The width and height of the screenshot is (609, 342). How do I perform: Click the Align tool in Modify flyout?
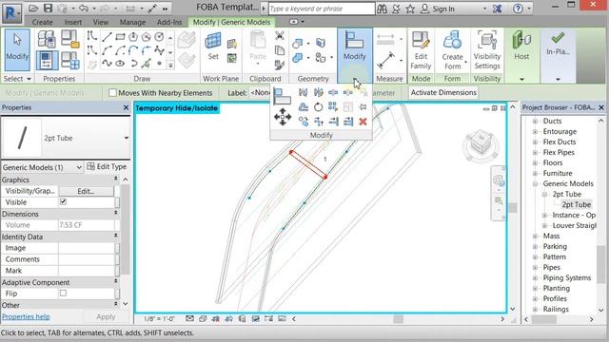(x=282, y=96)
